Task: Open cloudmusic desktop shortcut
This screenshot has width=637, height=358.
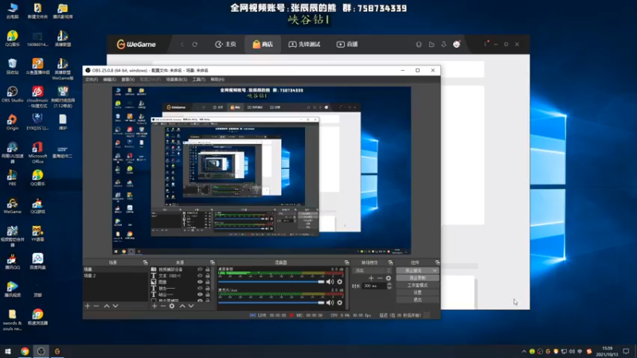Action: (x=37, y=97)
